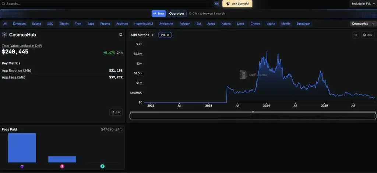The height and width of the screenshot is (173, 377).
Task: Download chart data with the .csv button
Action: (x=368, y=35)
